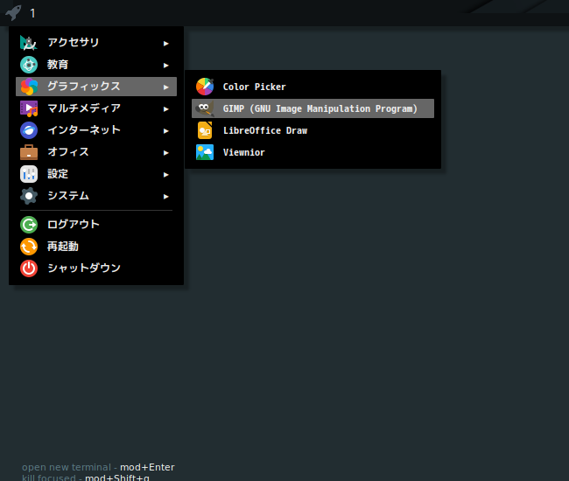
Task: Click the オフィス briefcase icon
Action: tap(29, 152)
